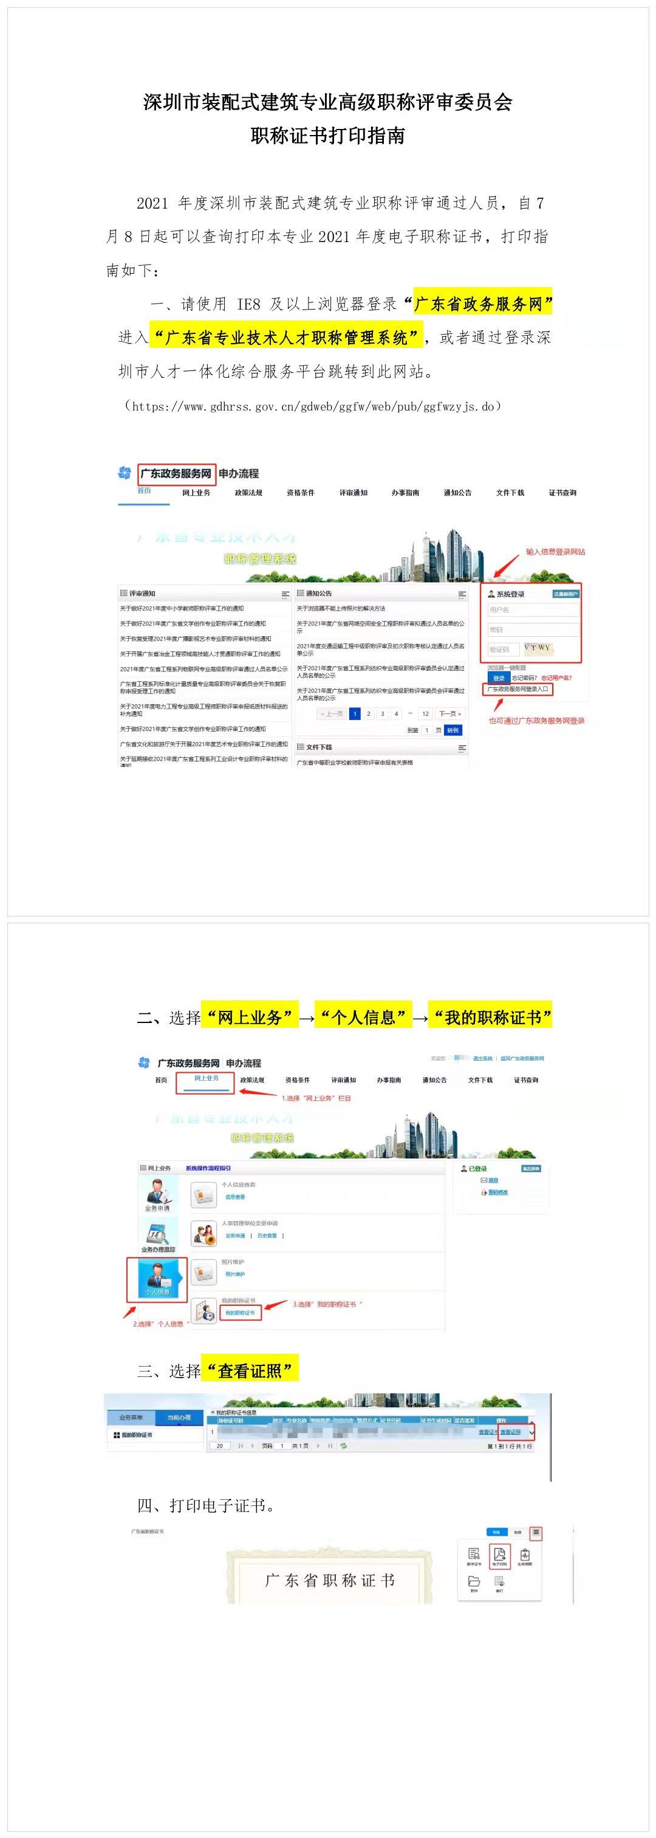Open 证书查询 menu in first screenshot
This screenshot has height=1838, width=656.
[562, 492]
